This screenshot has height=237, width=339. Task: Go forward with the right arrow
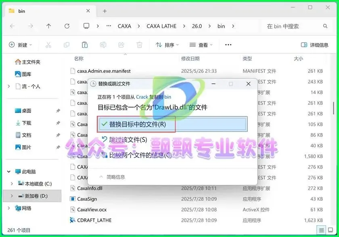pos(31,26)
